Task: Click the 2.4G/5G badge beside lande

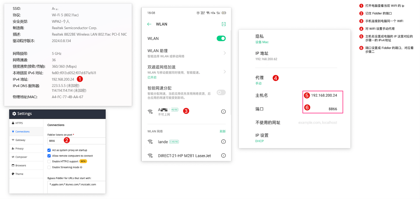Action: [x=174, y=142]
